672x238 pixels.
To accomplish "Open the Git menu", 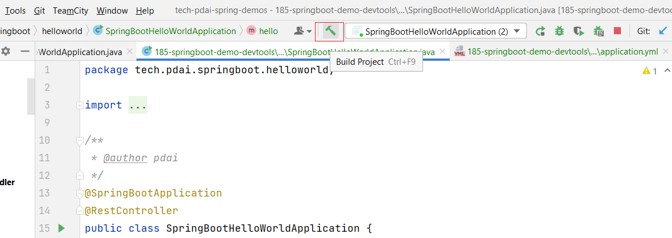I will [39, 10].
